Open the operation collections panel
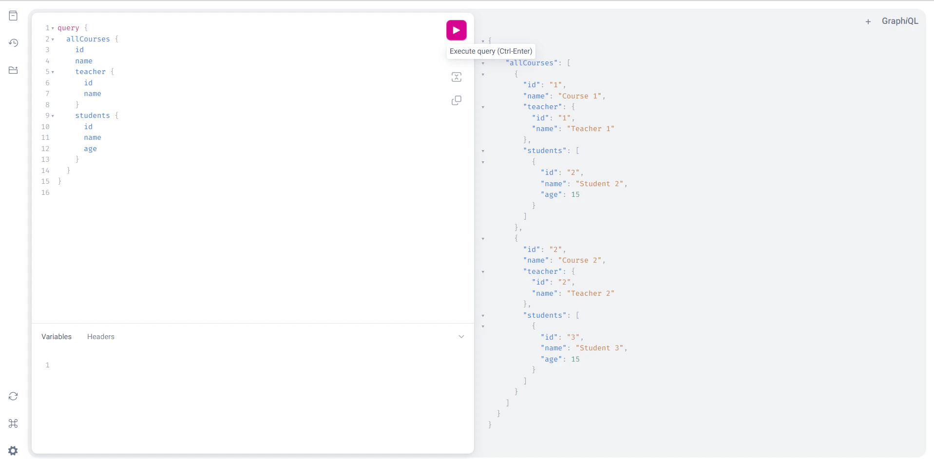The image size is (934, 459). point(13,70)
